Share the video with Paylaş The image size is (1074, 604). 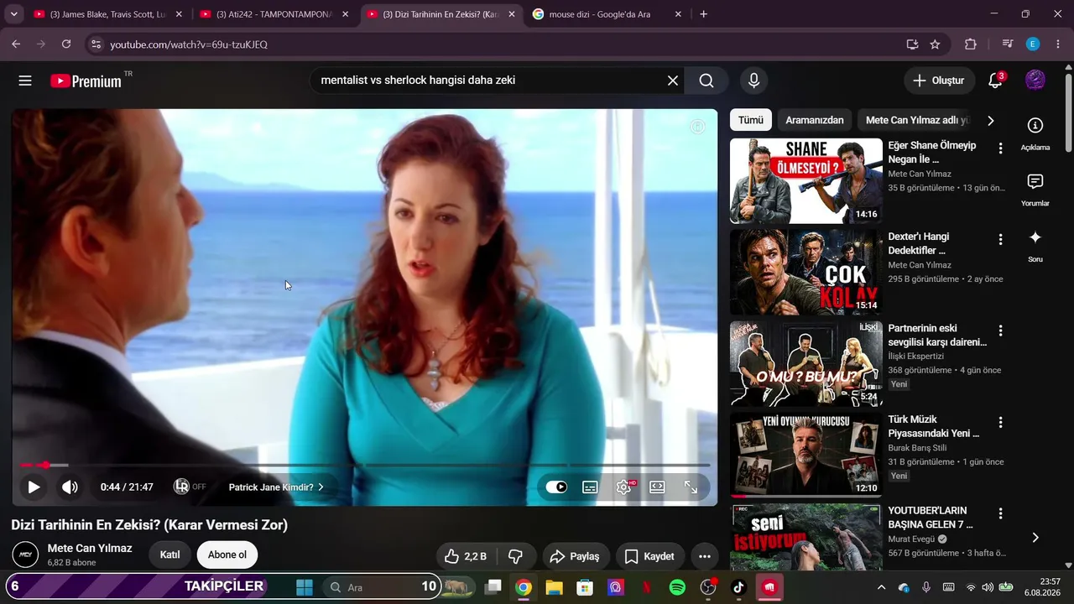[x=574, y=556]
